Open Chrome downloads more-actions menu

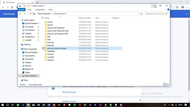186,14
